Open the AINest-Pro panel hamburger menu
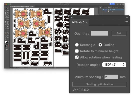 [x=127, y=22]
